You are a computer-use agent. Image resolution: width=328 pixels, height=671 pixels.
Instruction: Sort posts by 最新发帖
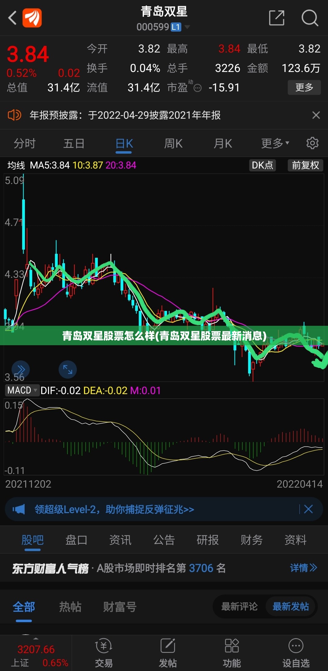click(x=291, y=606)
